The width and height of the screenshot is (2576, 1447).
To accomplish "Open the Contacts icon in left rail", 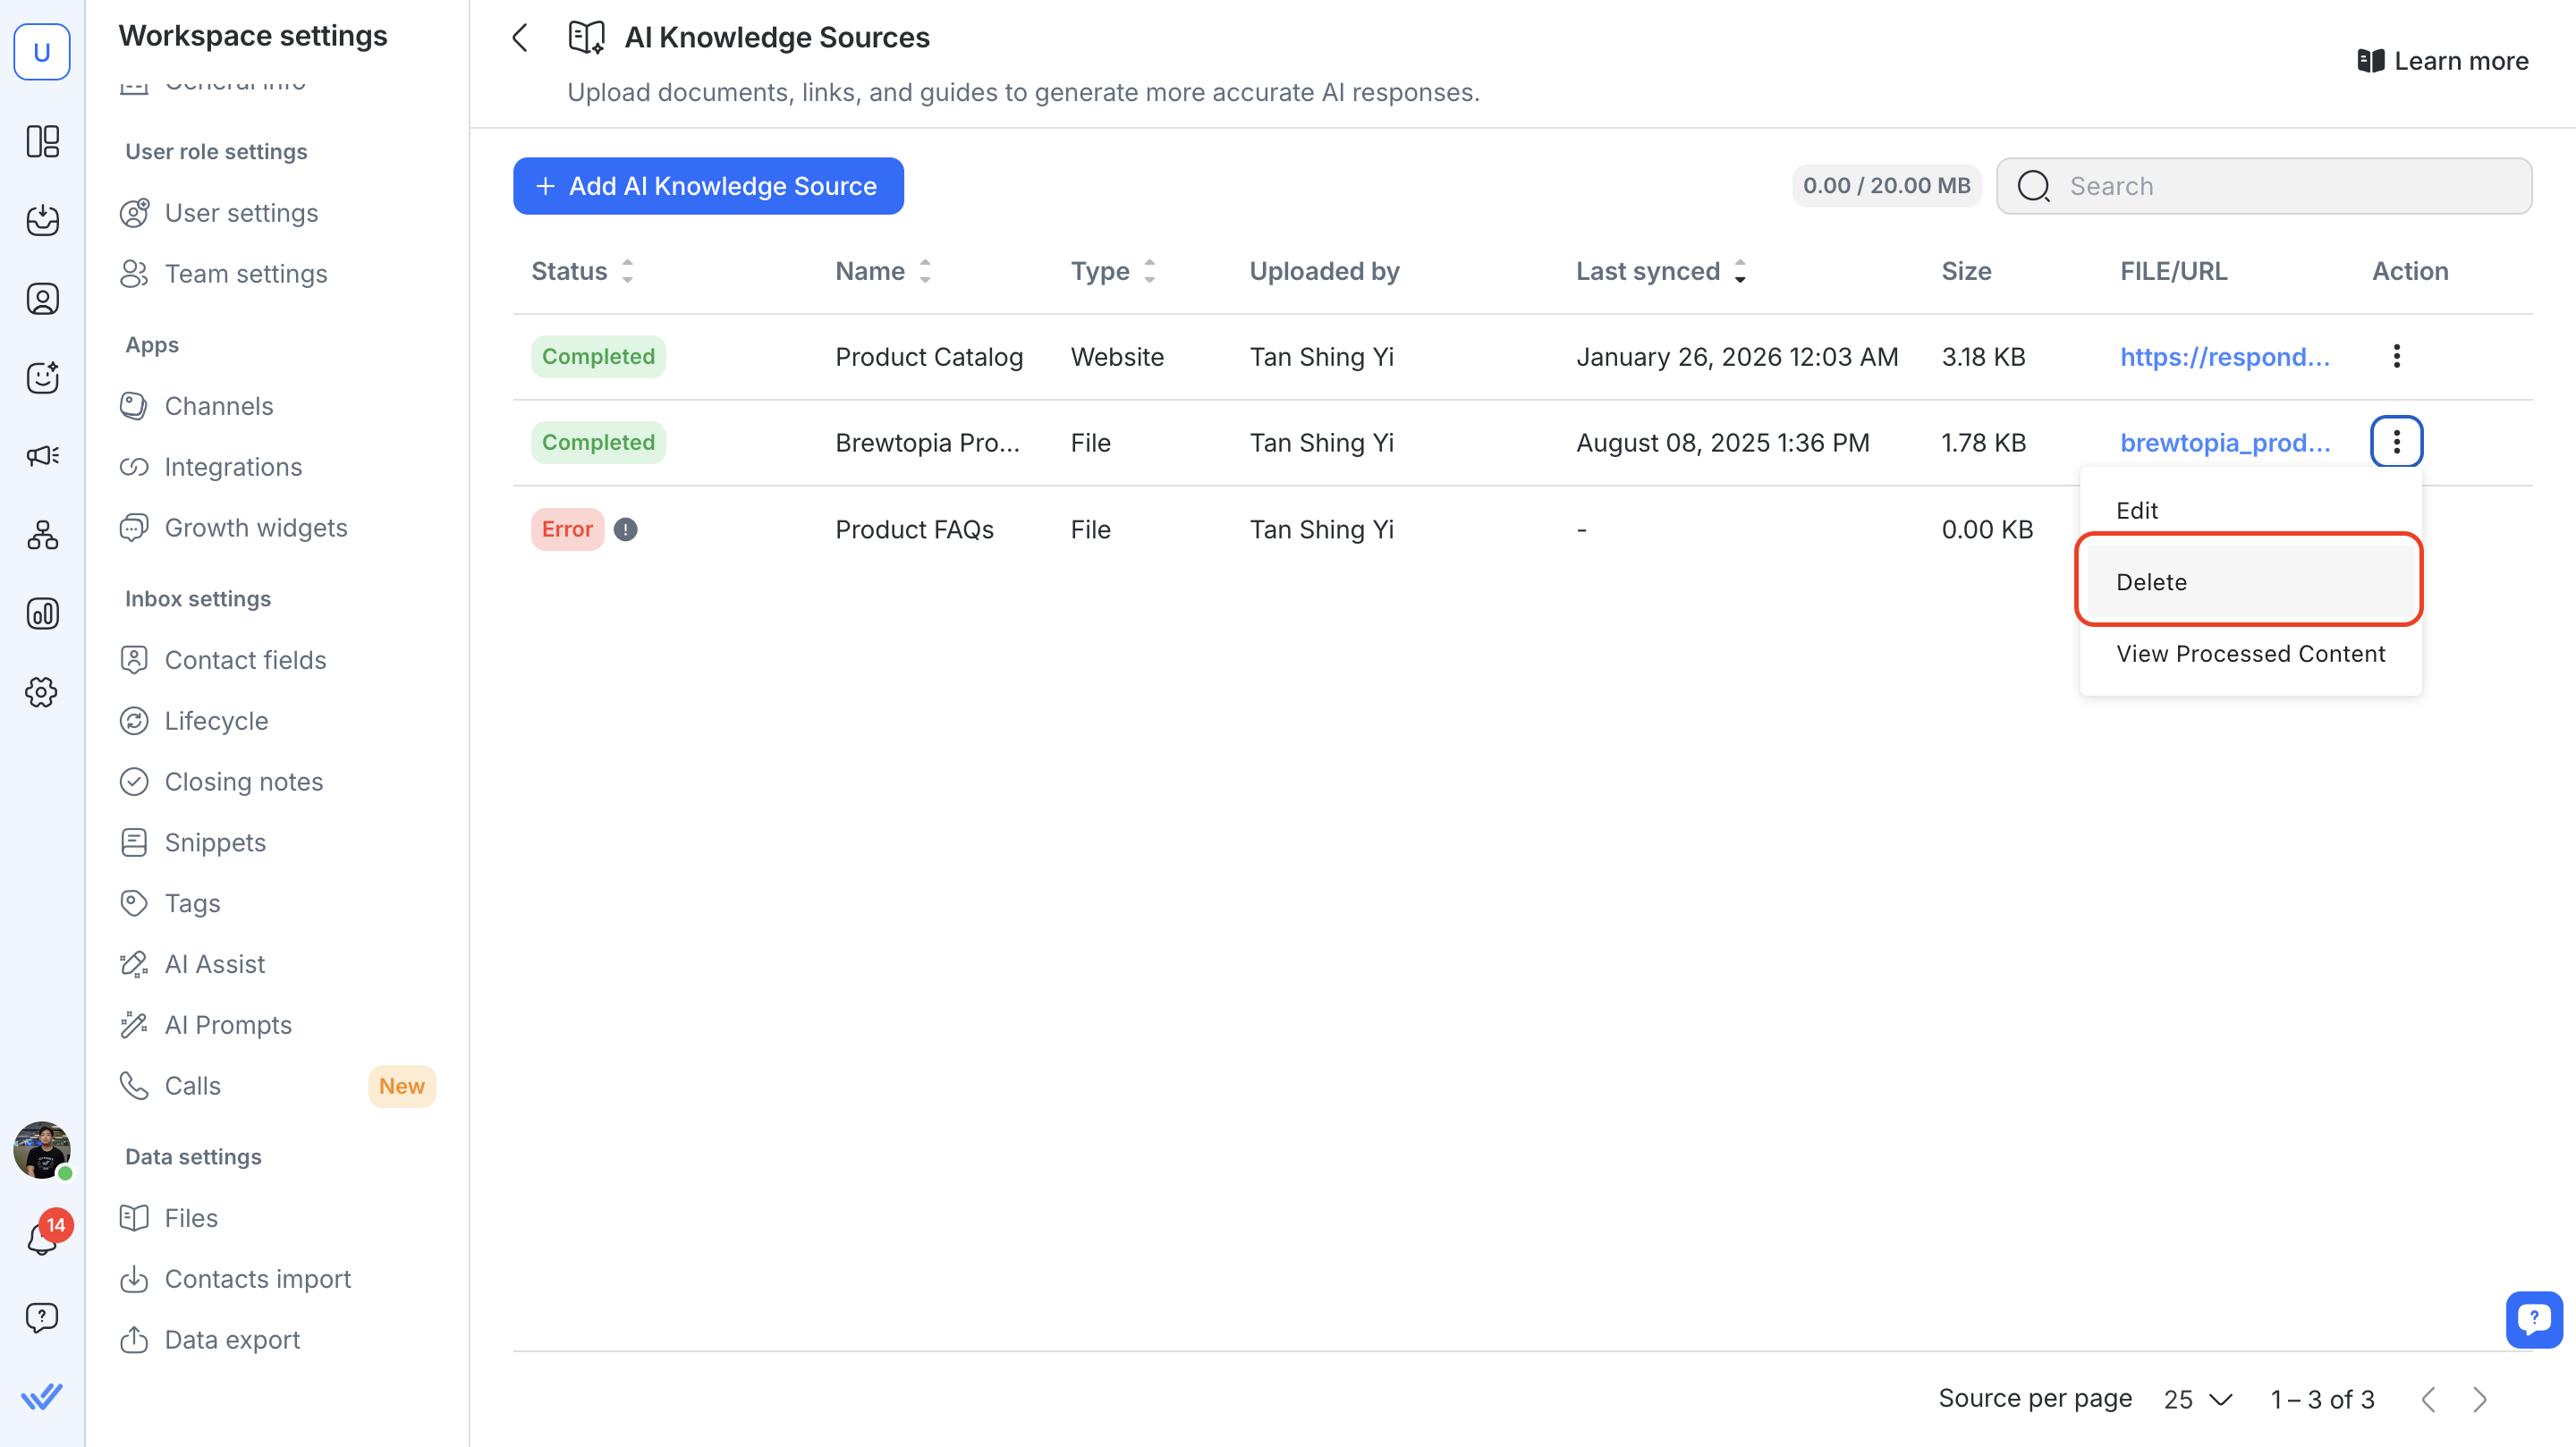I will [42, 299].
